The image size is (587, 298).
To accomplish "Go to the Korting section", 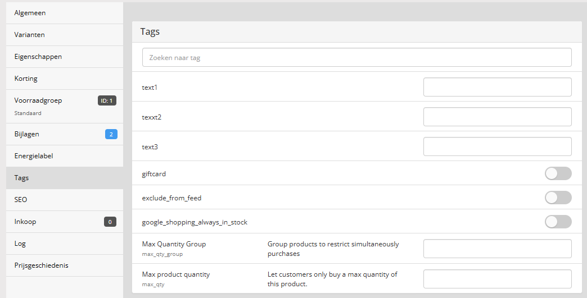I will pyautogui.click(x=65, y=79).
